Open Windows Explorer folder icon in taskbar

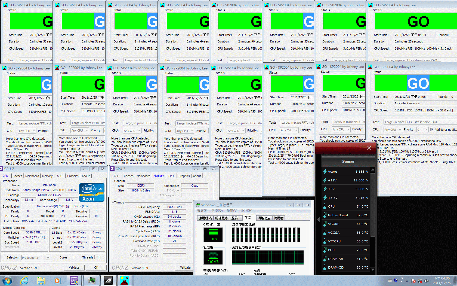[x=41, y=281]
